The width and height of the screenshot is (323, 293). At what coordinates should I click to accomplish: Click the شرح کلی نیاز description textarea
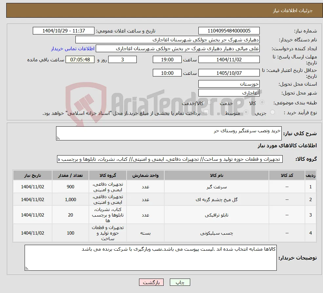(x=169, y=133)
